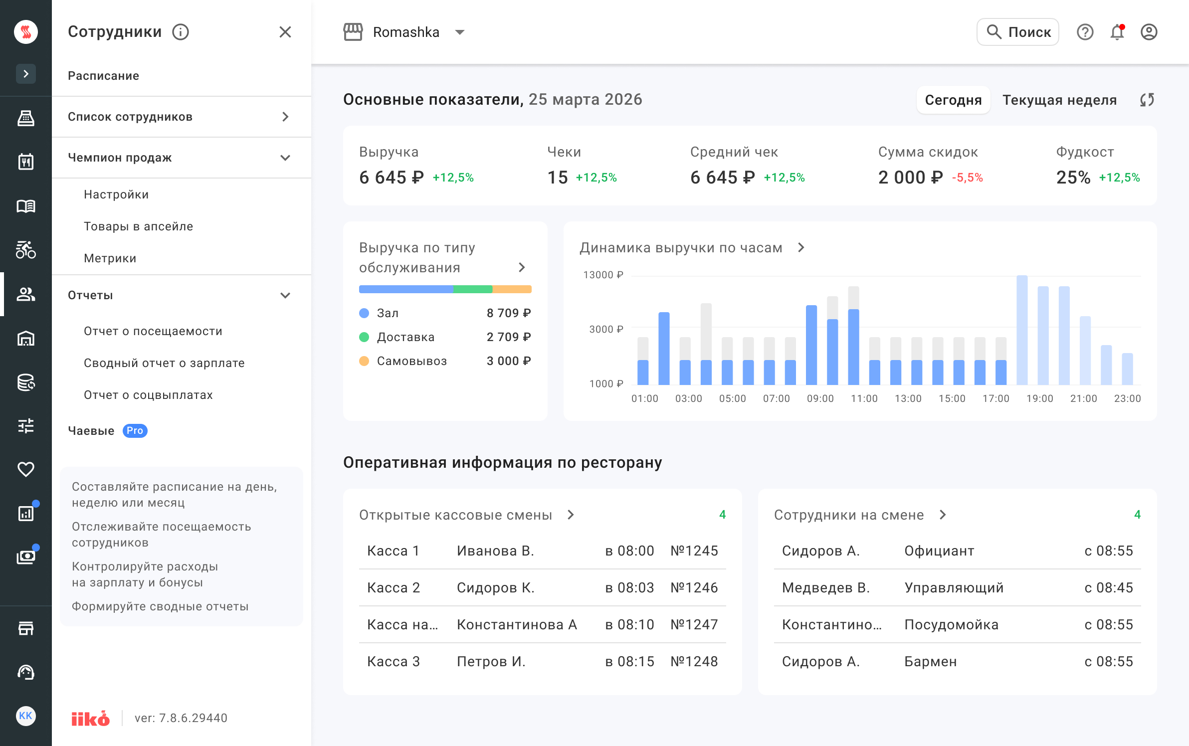Open the Romashka restaurant dropdown
This screenshot has width=1189, height=746.
[x=404, y=32]
